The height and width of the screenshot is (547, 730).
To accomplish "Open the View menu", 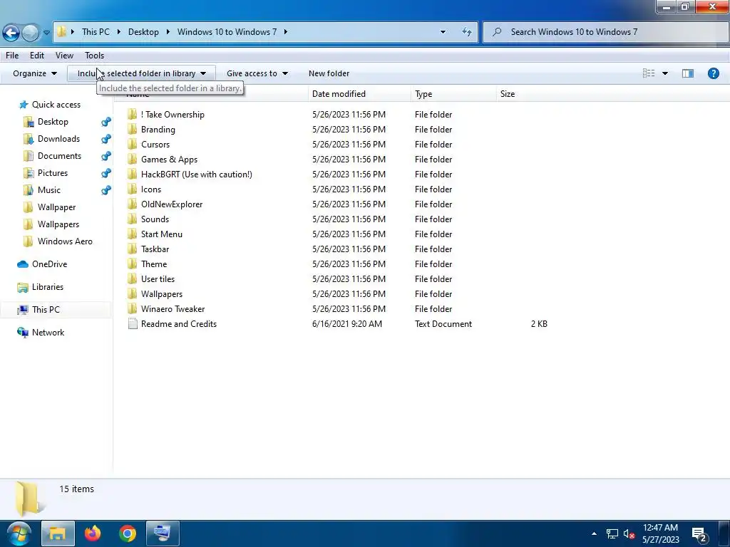I will 64,56.
